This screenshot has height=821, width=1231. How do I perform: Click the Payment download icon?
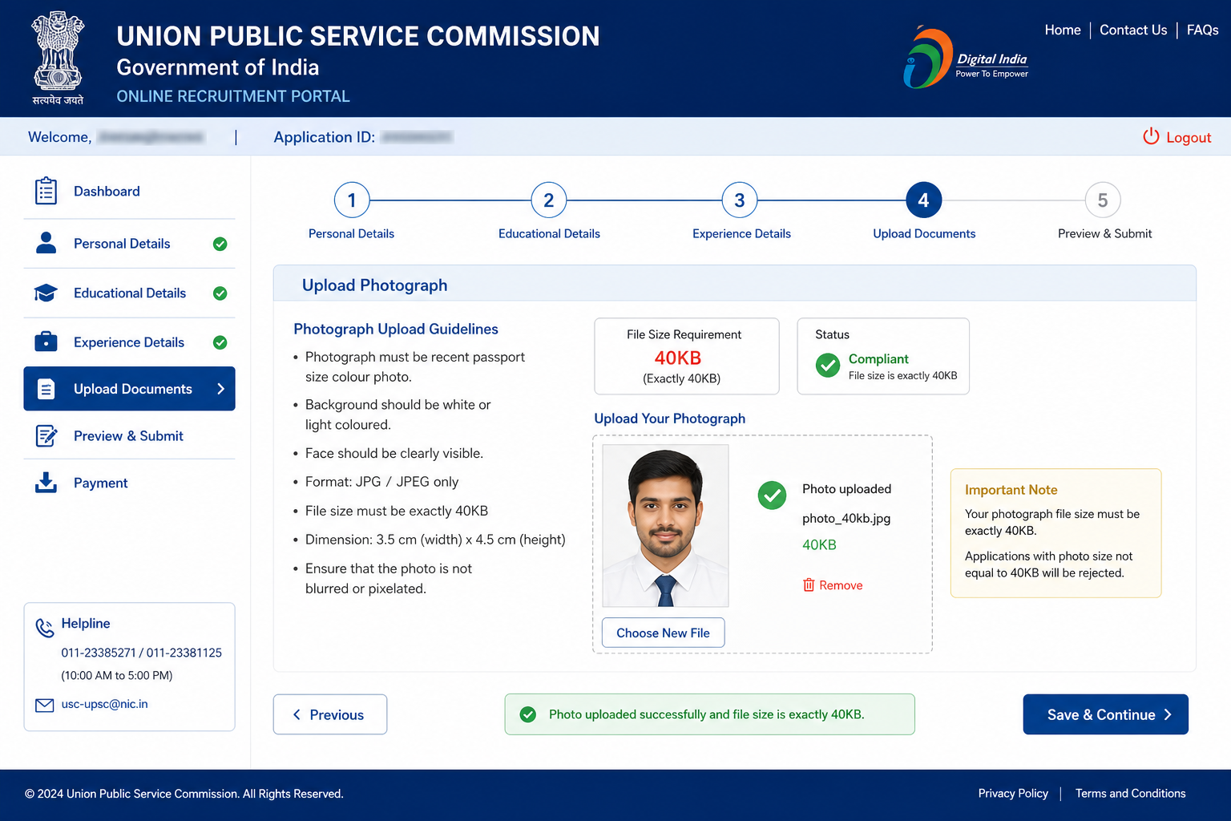pyautogui.click(x=46, y=482)
